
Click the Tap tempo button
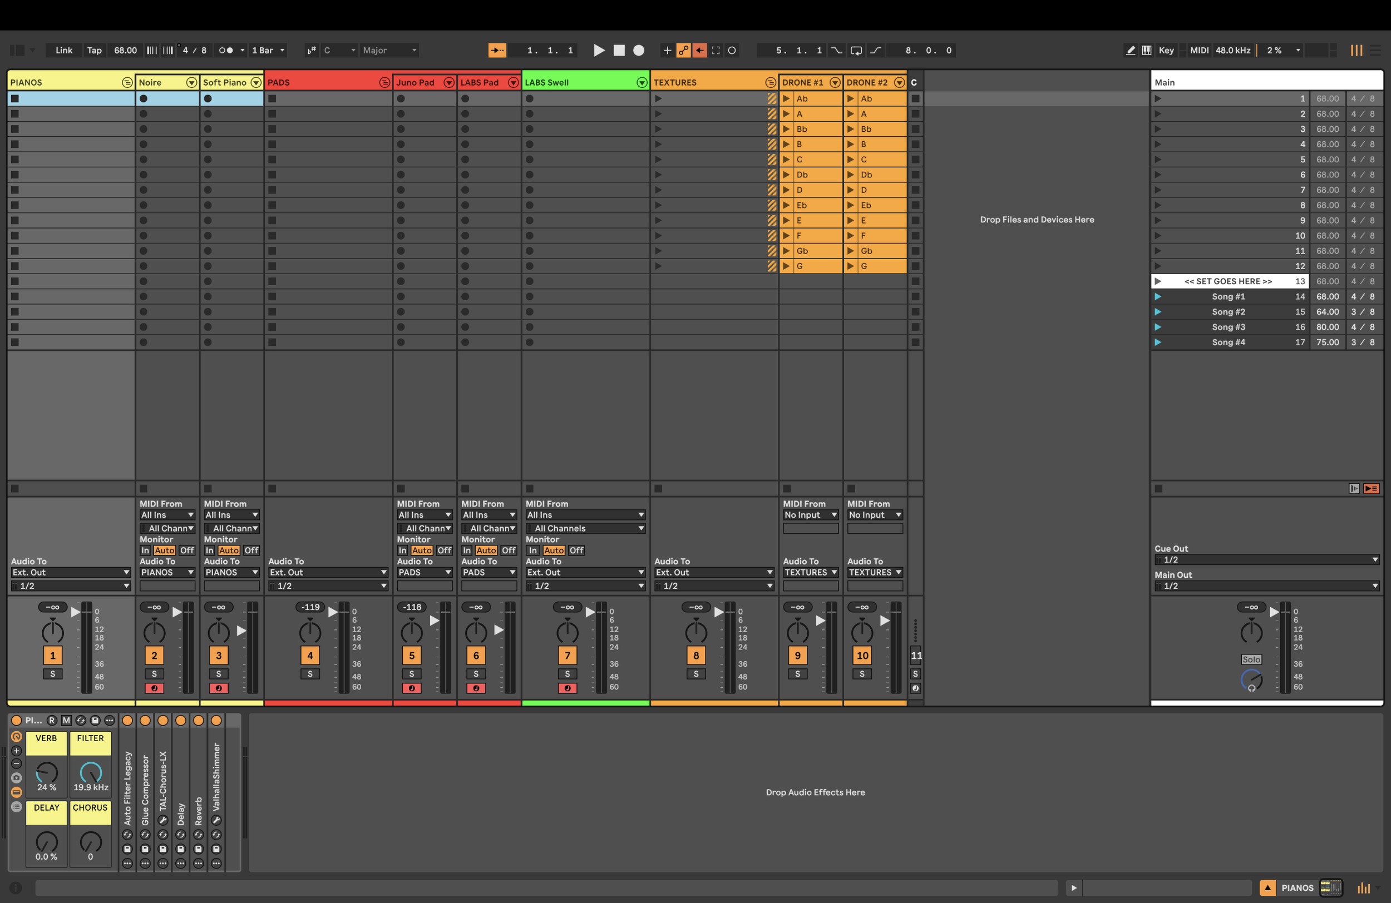94,50
